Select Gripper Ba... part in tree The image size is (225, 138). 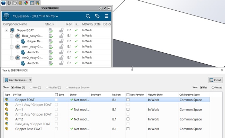(35, 41)
